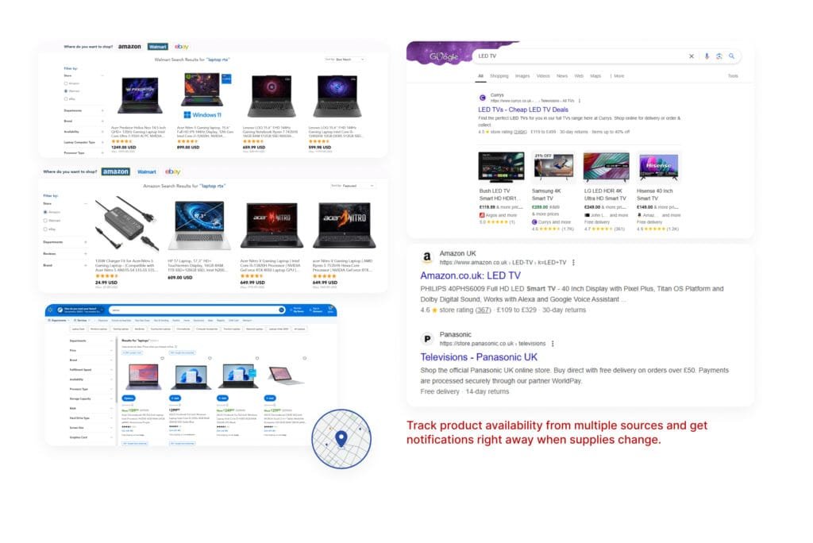Open the Services dropdown in the Walmart.com nav bar
Screen dimensions: 813x543
(x=83, y=321)
